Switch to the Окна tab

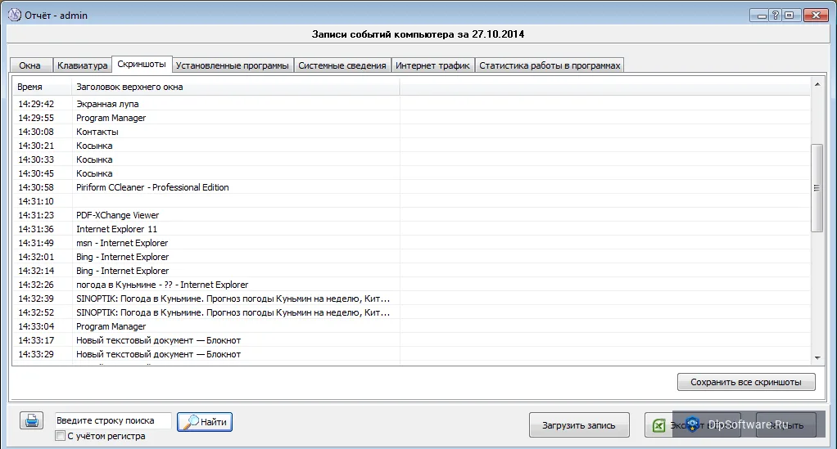pos(30,65)
